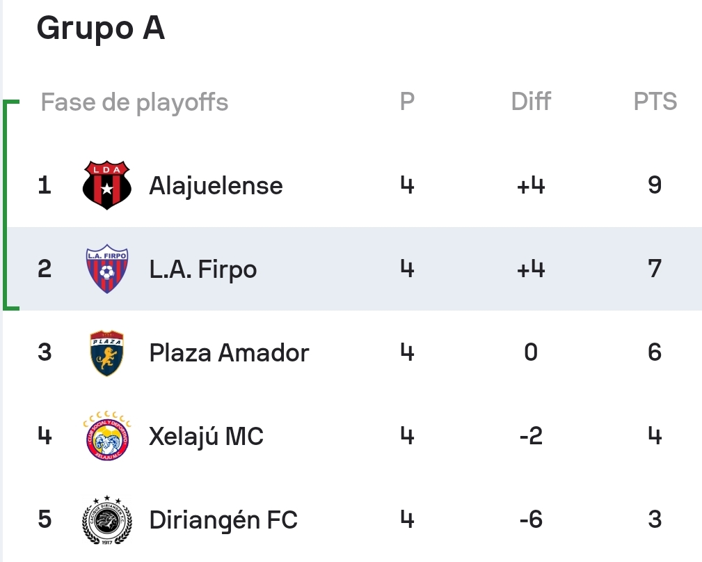Image resolution: width=702 pixels, height=562 pixels.
Task: Click the Alajuelense club crest
Action: click(x=107, y=185)
